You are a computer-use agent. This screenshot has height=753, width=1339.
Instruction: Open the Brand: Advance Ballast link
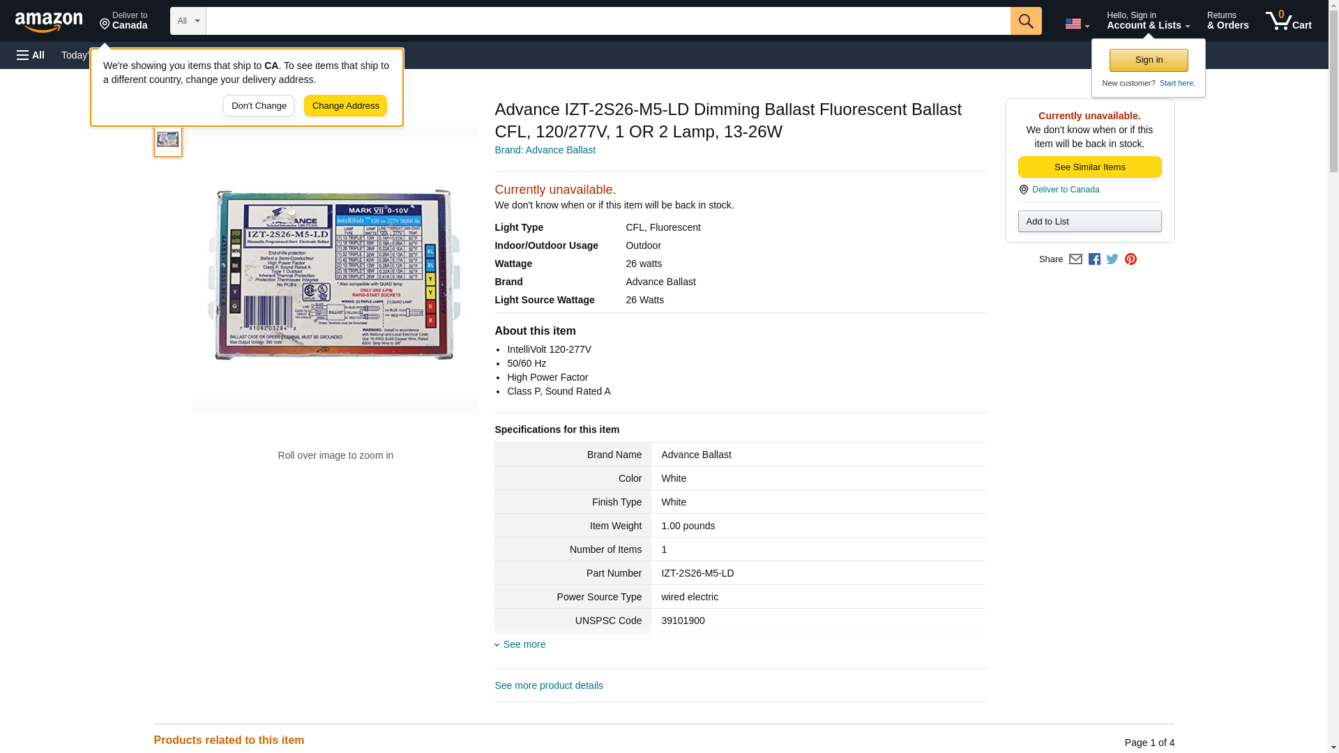545,150
